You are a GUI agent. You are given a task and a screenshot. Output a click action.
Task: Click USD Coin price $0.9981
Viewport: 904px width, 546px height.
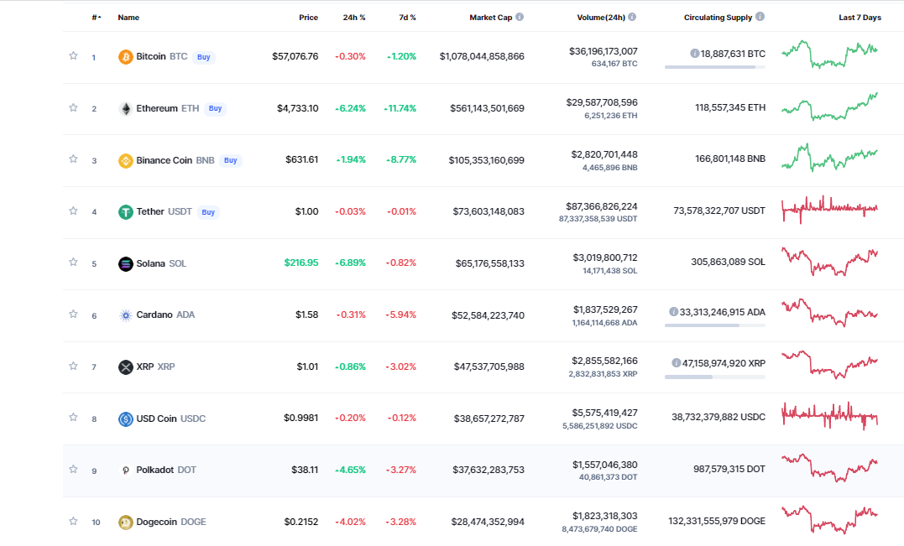301,419
